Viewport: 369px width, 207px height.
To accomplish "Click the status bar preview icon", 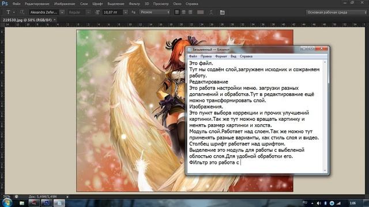I will coord(17,197).
